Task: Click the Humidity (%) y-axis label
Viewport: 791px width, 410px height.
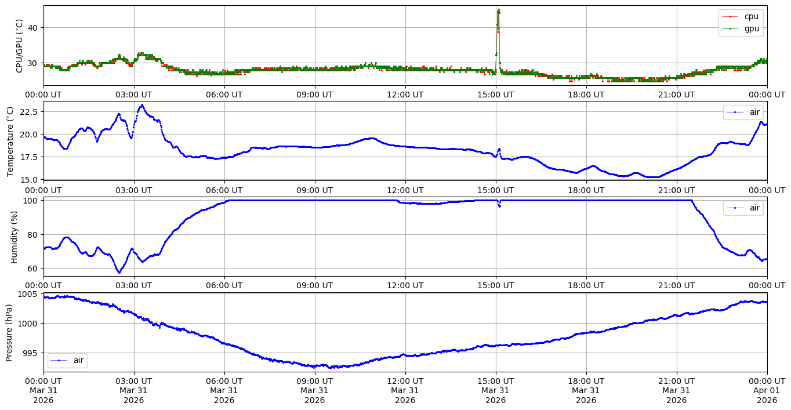Action: point(14,237)
